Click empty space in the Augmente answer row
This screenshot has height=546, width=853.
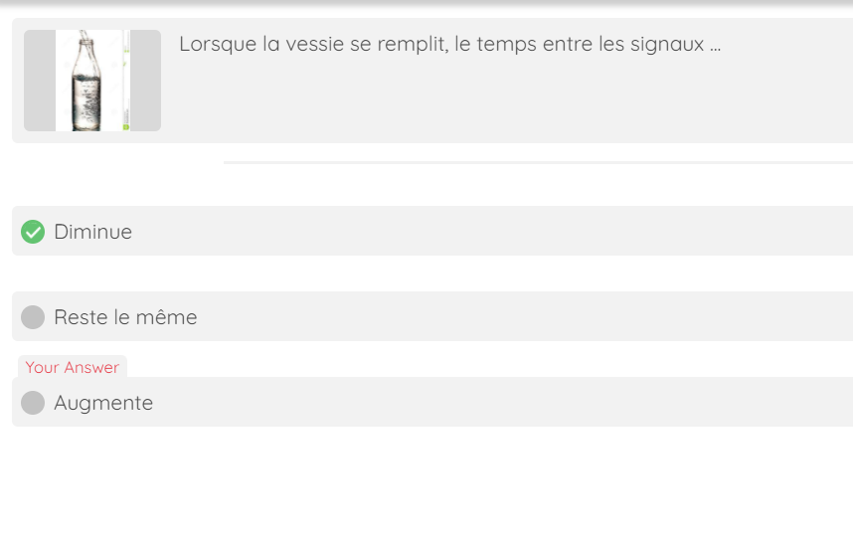(x=497, y=403)
